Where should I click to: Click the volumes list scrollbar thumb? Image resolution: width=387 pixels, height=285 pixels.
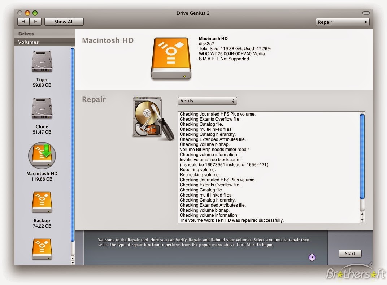tap(73, 145)
